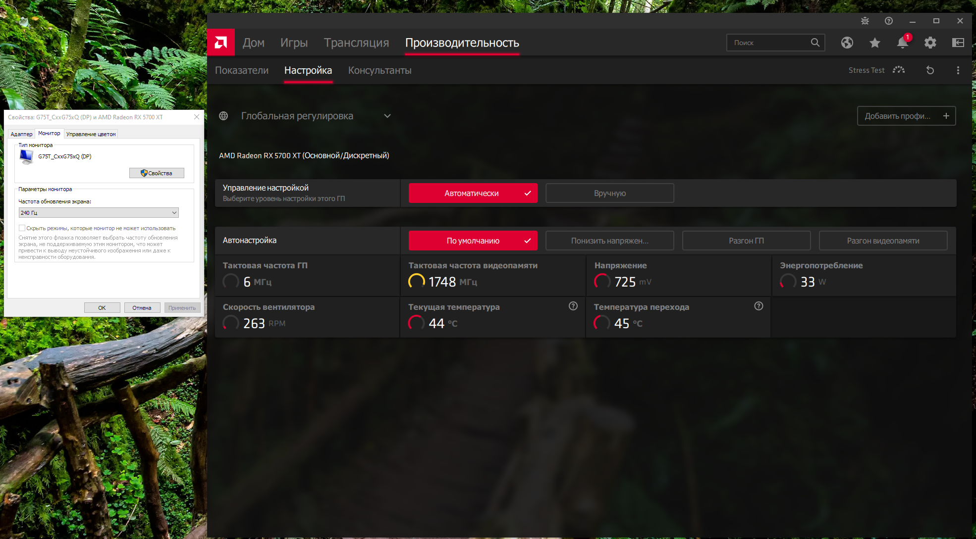Select Разгон ГП auto-tuning option

point(746,241)
